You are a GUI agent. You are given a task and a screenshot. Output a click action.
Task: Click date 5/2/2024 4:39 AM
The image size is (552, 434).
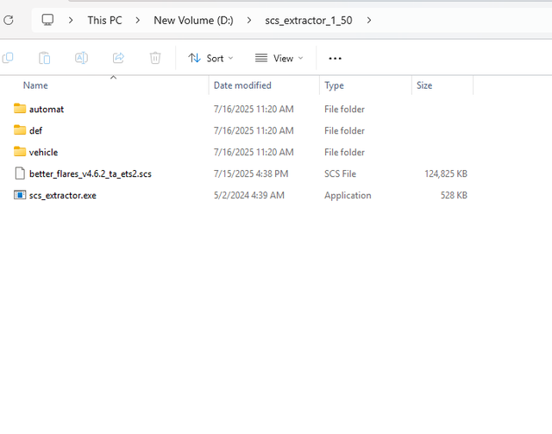click(249, 196)
